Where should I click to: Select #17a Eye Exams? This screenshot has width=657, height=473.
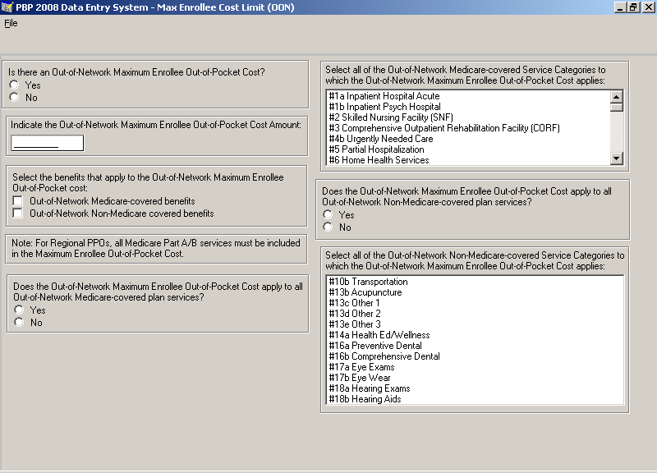pos(475,367)
